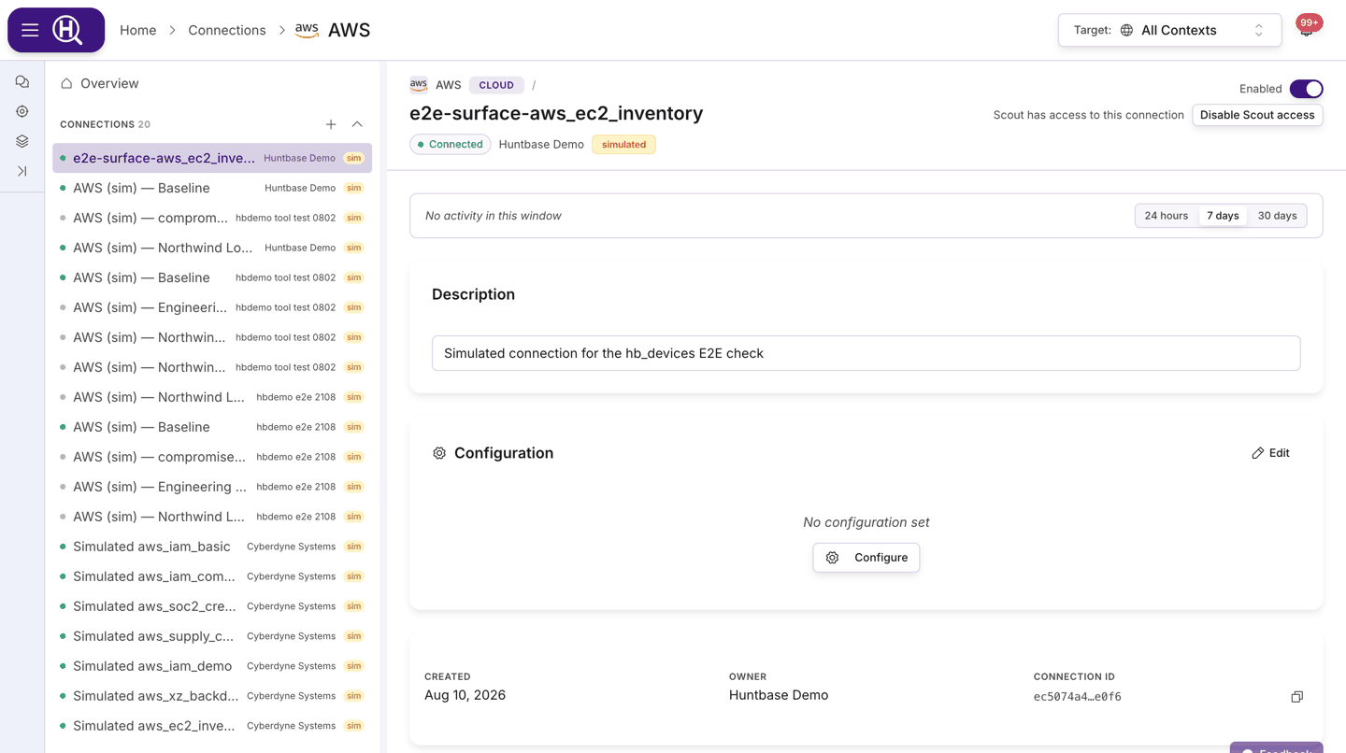Open the target crosshair sidebar icon
1346x753 pixels.
click(x=22, y=111)
